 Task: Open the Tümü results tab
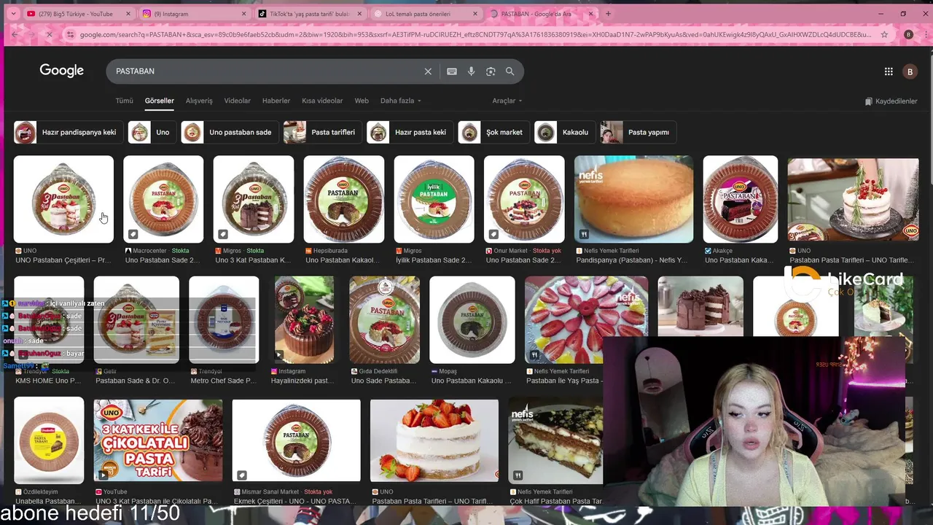(x=125, y=101)
